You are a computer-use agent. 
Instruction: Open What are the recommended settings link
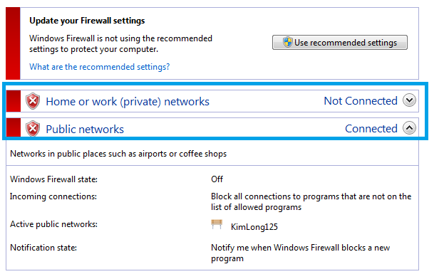(x=99, y=67)
